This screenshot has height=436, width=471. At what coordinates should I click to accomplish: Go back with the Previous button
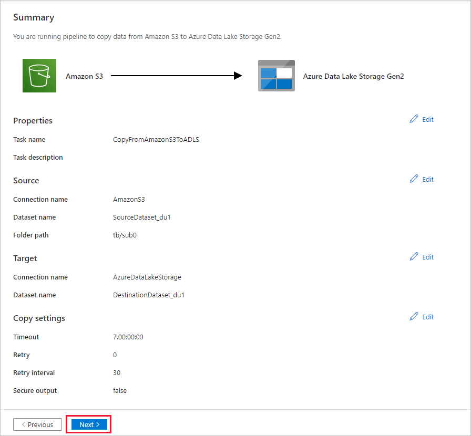37,424
